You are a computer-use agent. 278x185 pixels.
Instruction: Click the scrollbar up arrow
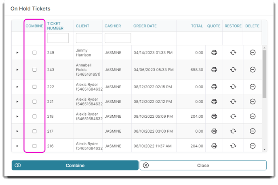point(264,48)
